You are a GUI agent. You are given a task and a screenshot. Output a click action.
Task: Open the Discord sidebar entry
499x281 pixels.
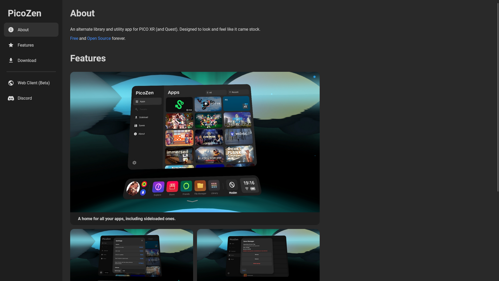(x=25, y=98)
